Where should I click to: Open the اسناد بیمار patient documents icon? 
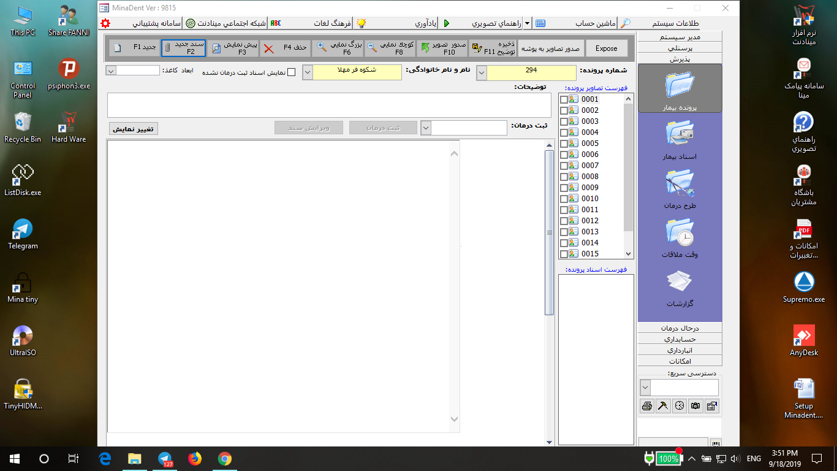pyautogui.click(x=680, y=140)
